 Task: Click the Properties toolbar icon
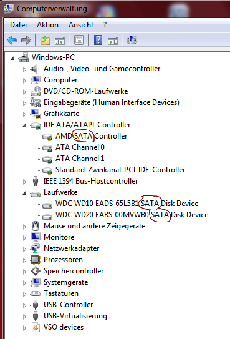(x=79, y=40)
